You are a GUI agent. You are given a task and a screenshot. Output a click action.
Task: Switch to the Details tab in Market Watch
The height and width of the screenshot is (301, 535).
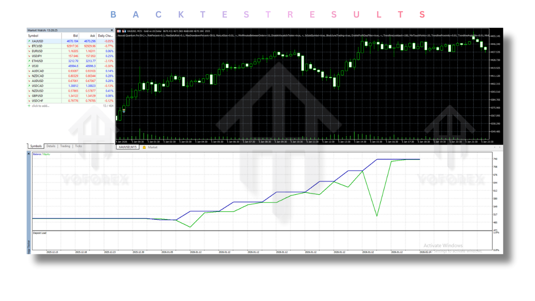(x=51, y=146)
